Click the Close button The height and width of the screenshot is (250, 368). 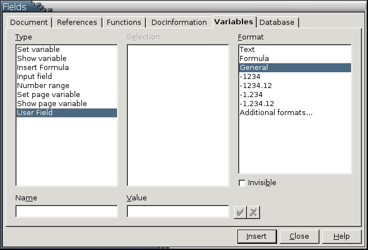pyautogui.click(x=298, y=236)
